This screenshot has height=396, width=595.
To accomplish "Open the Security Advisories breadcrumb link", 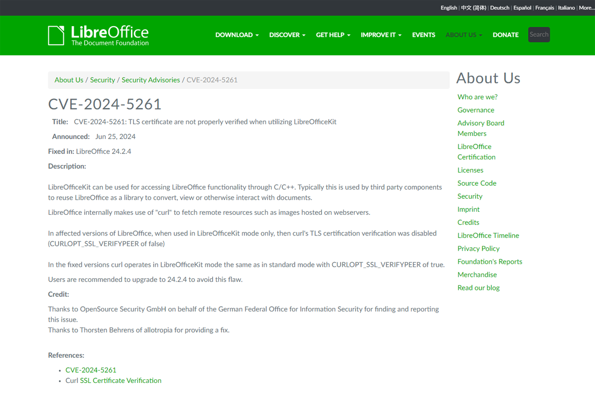I will (151, 80).
